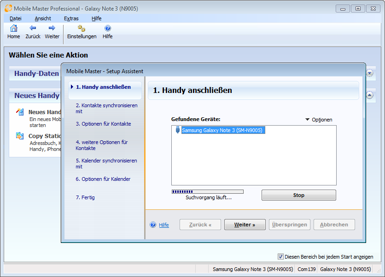The width and height of the screenshot is (385, 277).
Task: Click status bar 'Samsung Galaxy Note 3 (SM-N9005)'
Action: 253,269
